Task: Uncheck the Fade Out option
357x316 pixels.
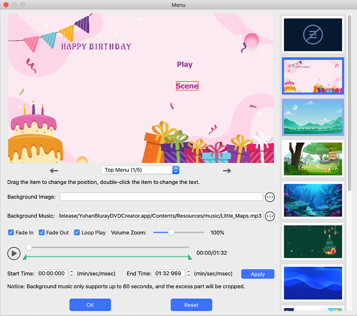Action: point(42,233)
